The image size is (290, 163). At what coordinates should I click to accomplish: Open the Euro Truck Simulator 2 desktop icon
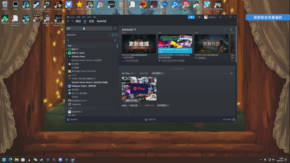15,21
